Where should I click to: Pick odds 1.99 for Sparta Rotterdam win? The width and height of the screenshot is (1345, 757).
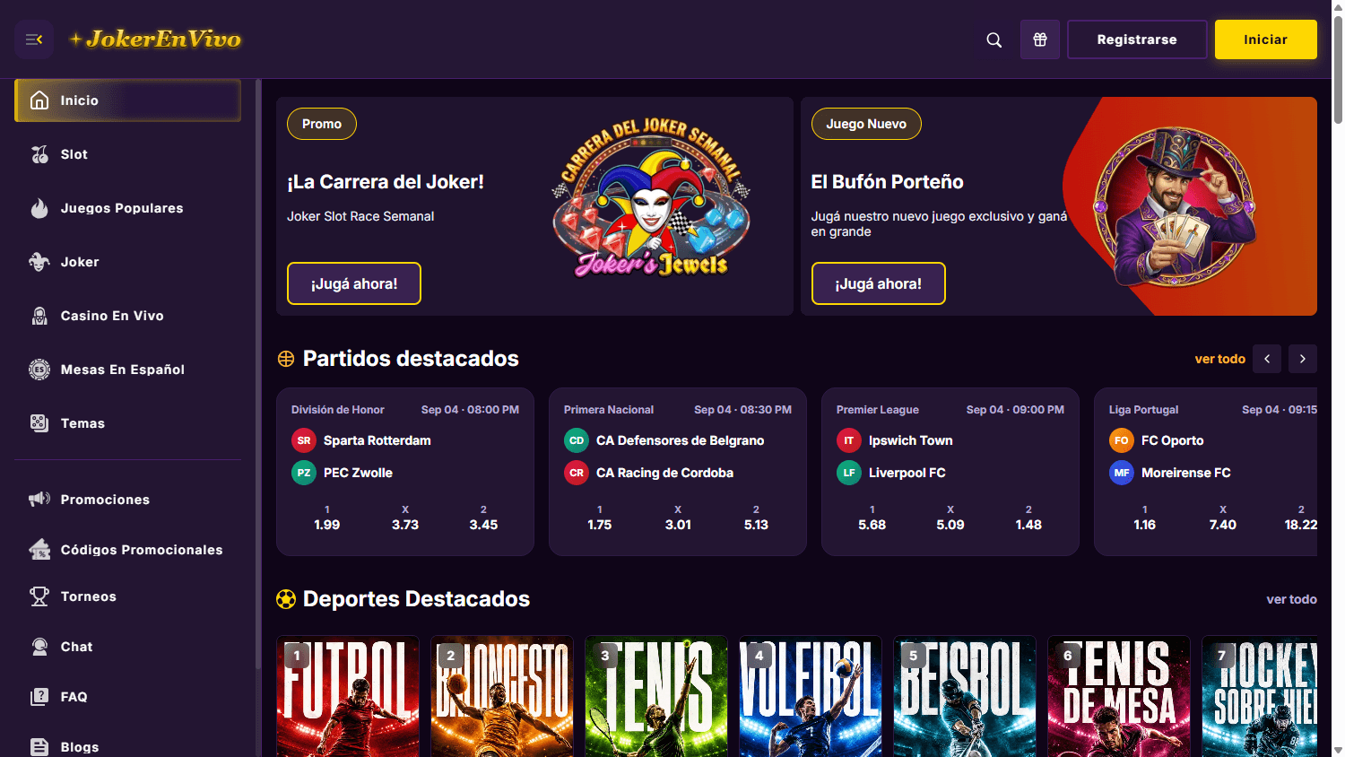pos(327,518)
